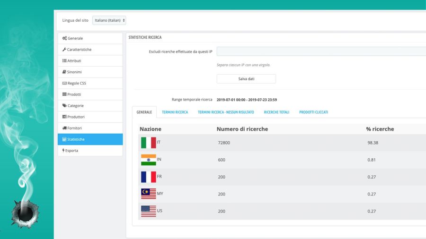The image size is (426, 239).
Task: Click the excluded IP addresses input field
Action: [x=321, y=51]
